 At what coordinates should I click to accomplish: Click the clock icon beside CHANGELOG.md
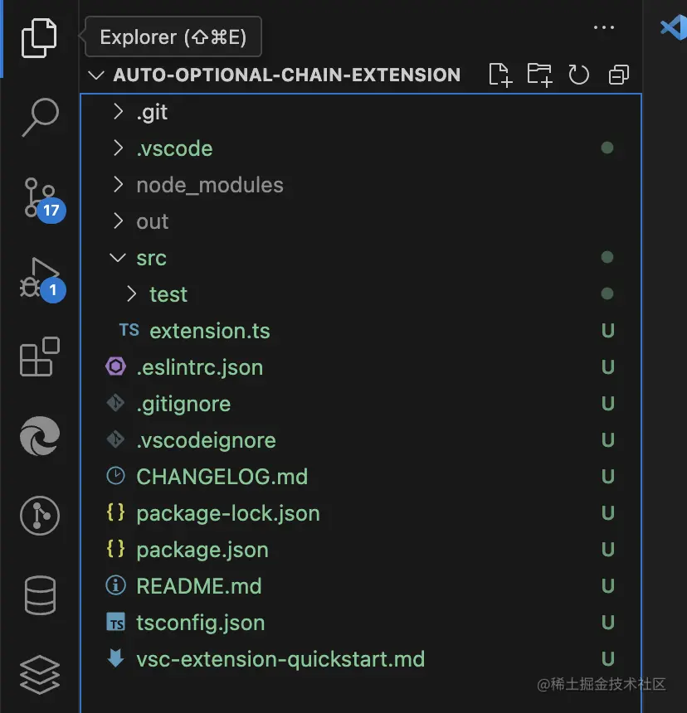pyautogui.click(x=115, y=476)
